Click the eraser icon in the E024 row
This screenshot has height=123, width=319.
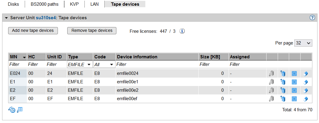(x=306, y=73)
